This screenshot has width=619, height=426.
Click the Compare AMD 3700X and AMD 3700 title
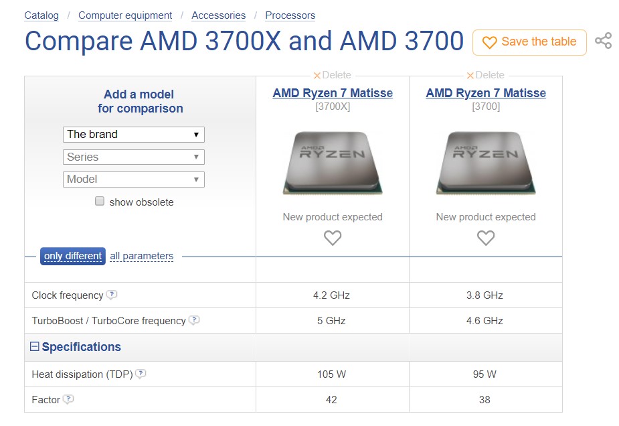(x=244, y=41)
